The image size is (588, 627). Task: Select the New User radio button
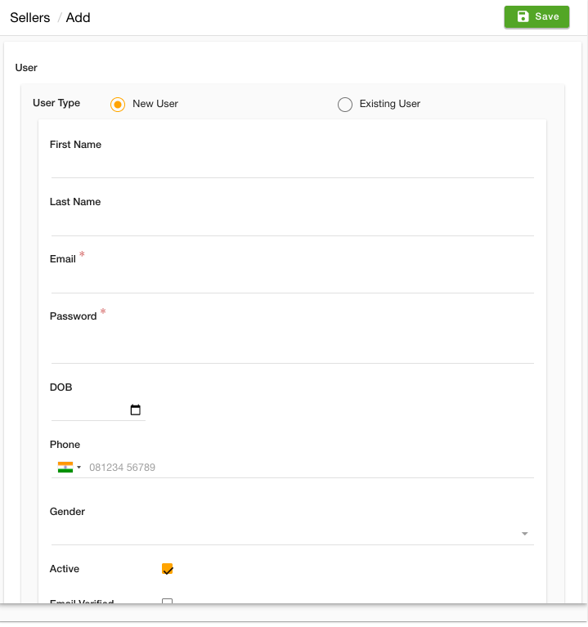coord(118,105)
